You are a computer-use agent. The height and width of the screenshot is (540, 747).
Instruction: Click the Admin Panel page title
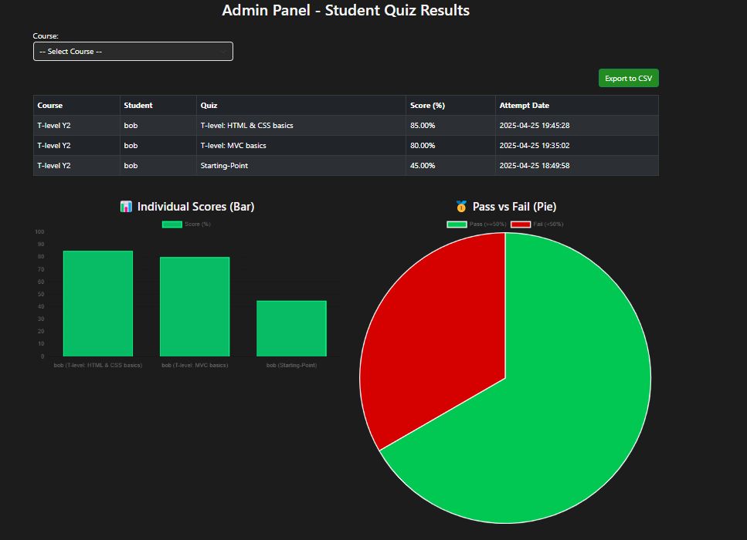tap(346, 11)
